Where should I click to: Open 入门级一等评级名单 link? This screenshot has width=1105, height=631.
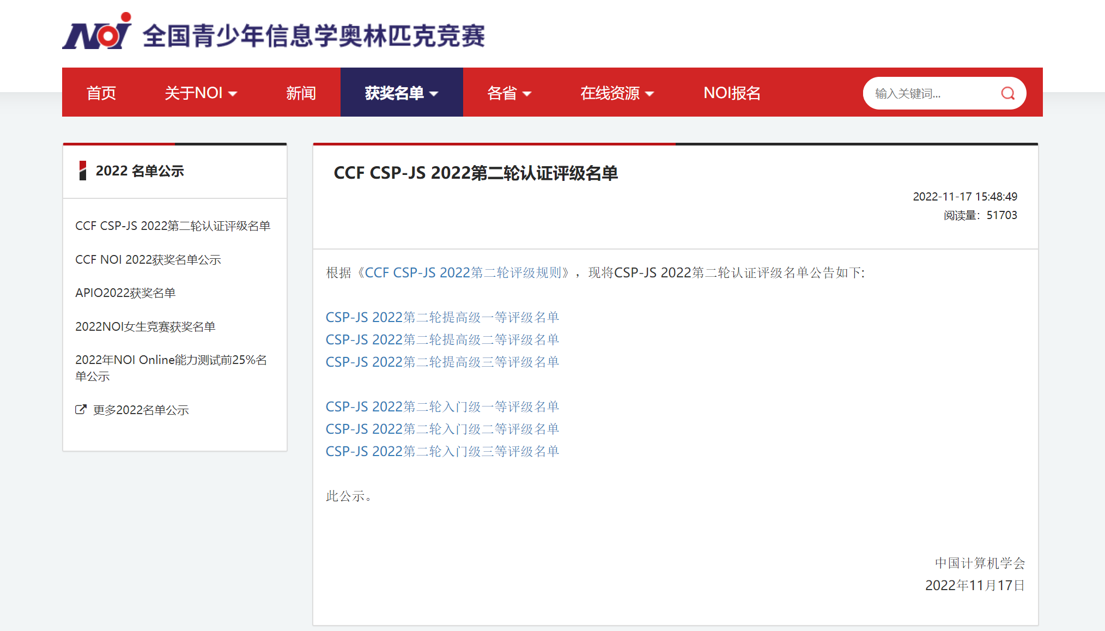point(442,406)
